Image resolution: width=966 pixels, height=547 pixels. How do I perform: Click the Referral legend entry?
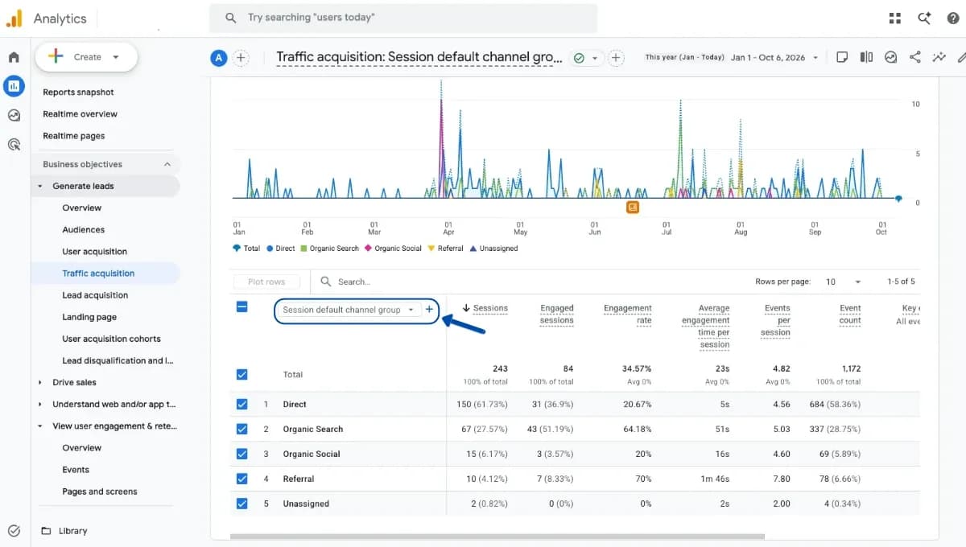coord(446,249)
